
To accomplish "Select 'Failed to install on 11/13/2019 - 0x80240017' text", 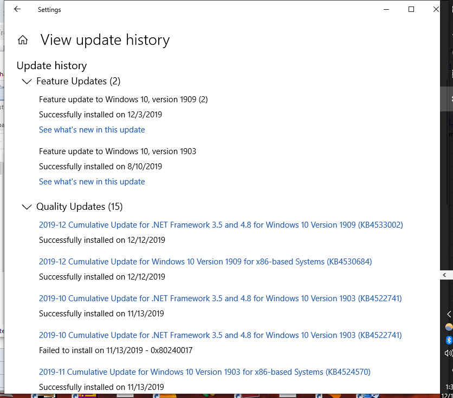I will coord(116,350).
